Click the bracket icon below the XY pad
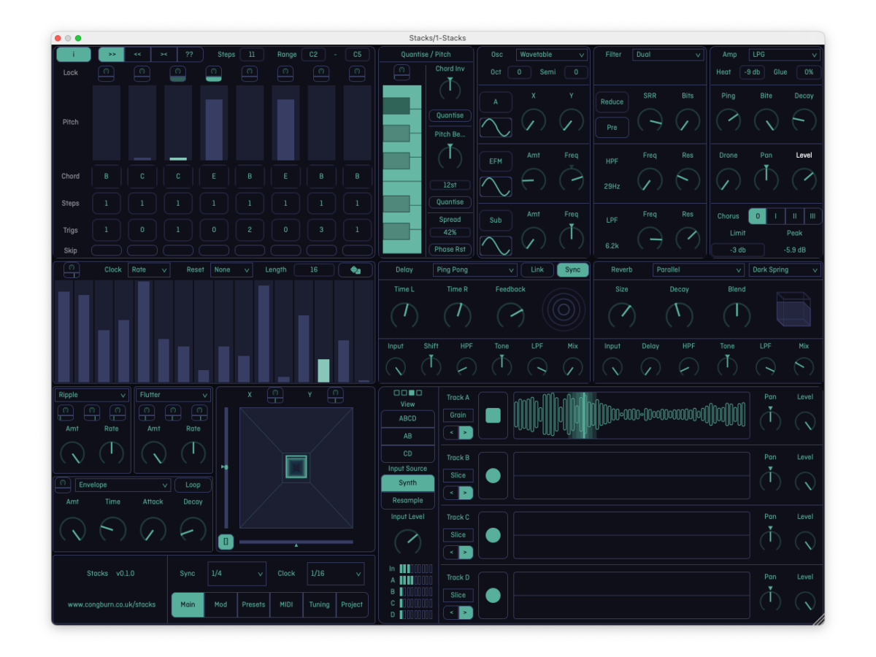Image resolution: width=876 pixels, height=657 pixels. coord(226,542)
